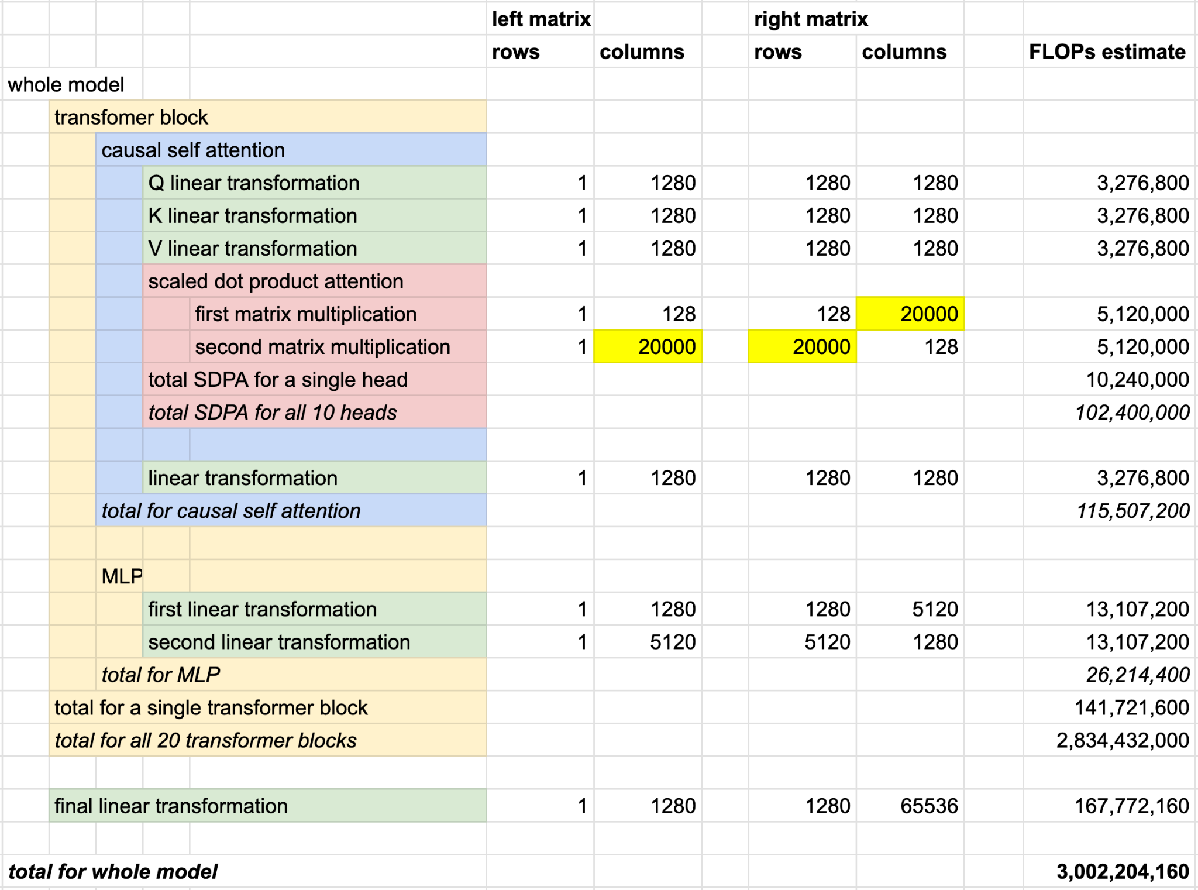The image size is (1198, 890).
Task: Click the 'total for MLP' cell
Action: click(161, 675)
